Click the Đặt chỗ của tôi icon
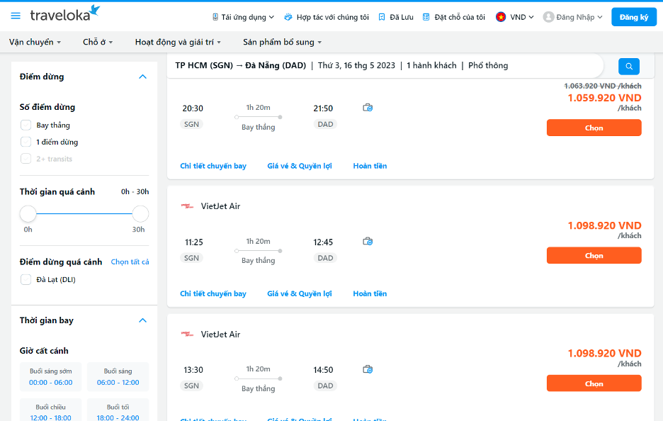Image resolution: width=663 pixels, height=421 pixels. click(x=426, y=17)
